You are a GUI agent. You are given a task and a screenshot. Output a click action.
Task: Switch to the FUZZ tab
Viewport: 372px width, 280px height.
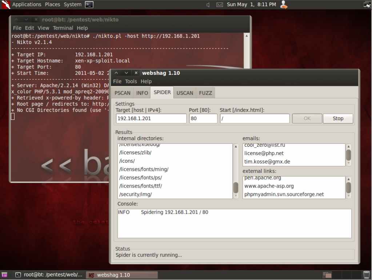(x=205, y=93)
